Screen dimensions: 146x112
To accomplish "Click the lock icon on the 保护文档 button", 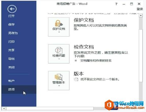I will point(59,23).
